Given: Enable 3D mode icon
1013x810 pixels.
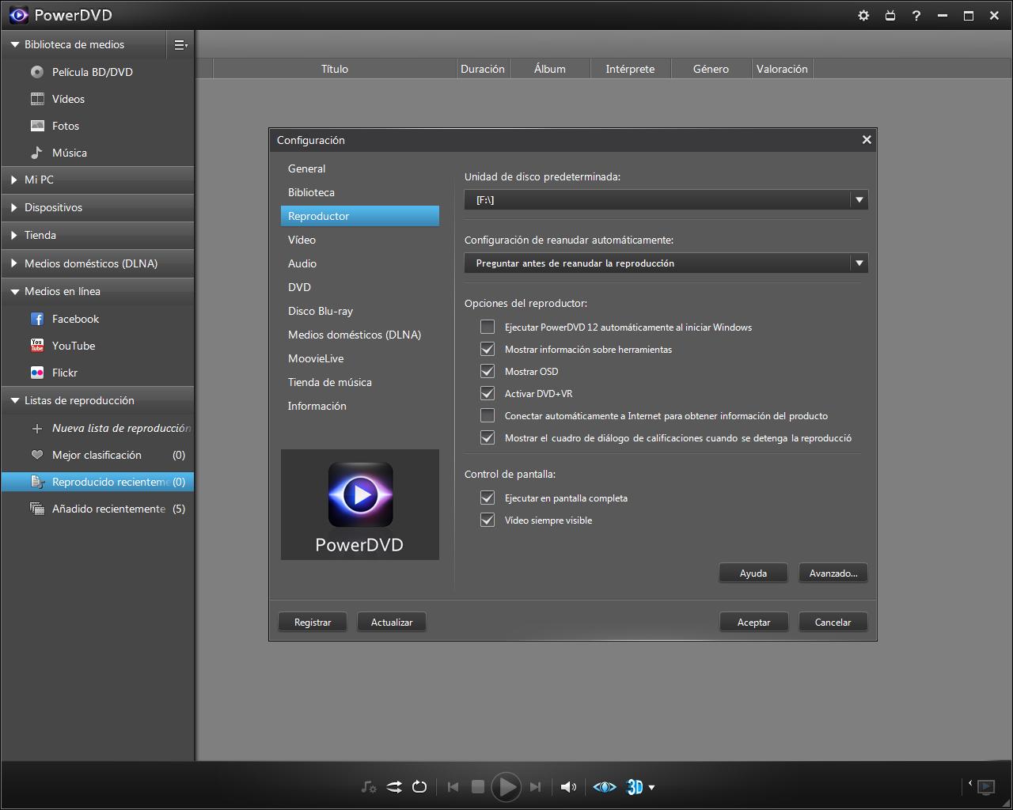Looking at the screenshot, I should pos(635,786).
